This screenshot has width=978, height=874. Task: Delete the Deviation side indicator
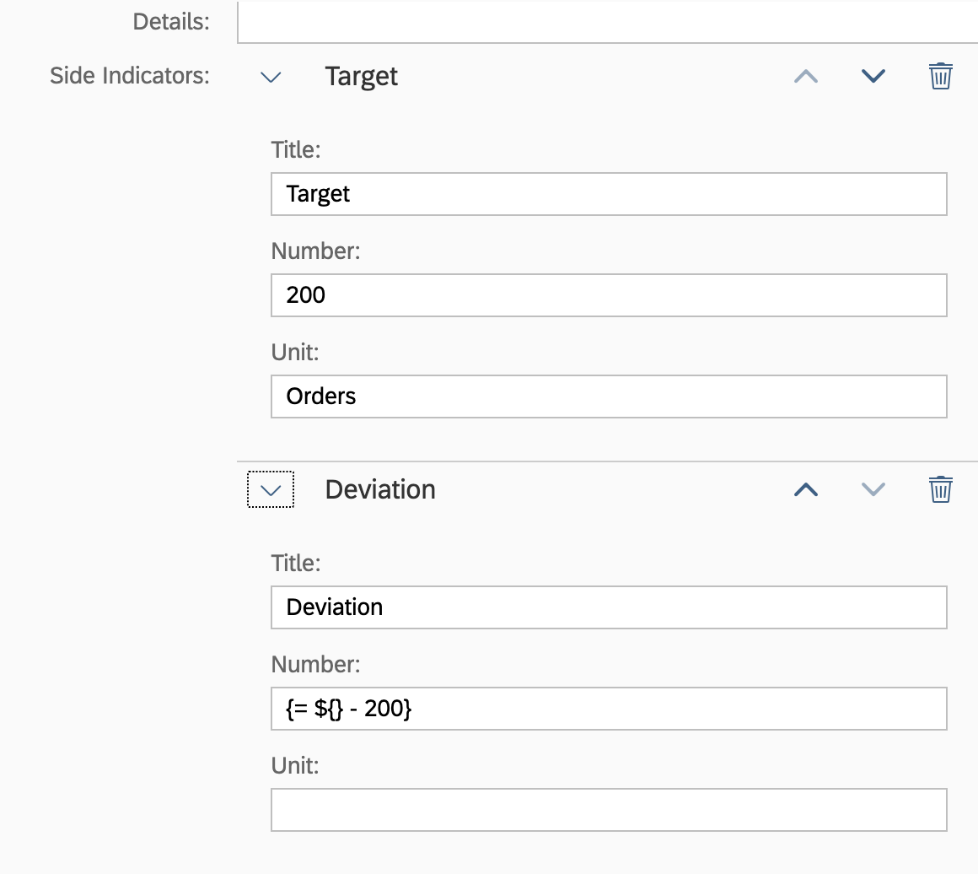pos(939,488)
